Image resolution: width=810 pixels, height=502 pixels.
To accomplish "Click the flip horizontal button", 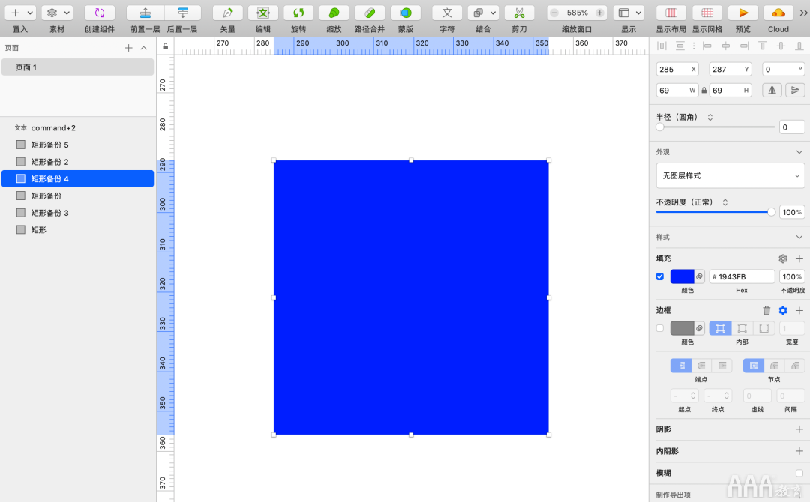I will (772, 91).
